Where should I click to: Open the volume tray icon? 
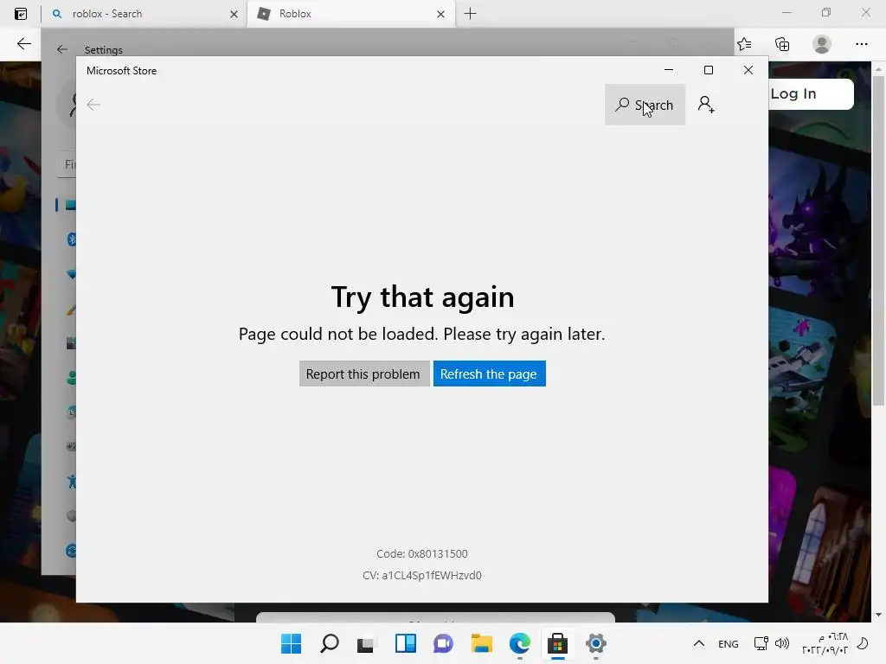[782, 643]
